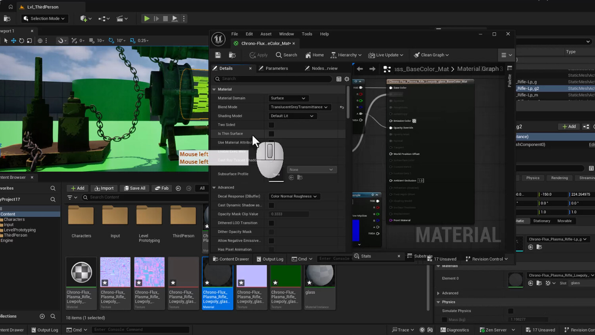Click Import in the Content Browser

(x=104, y=188)
